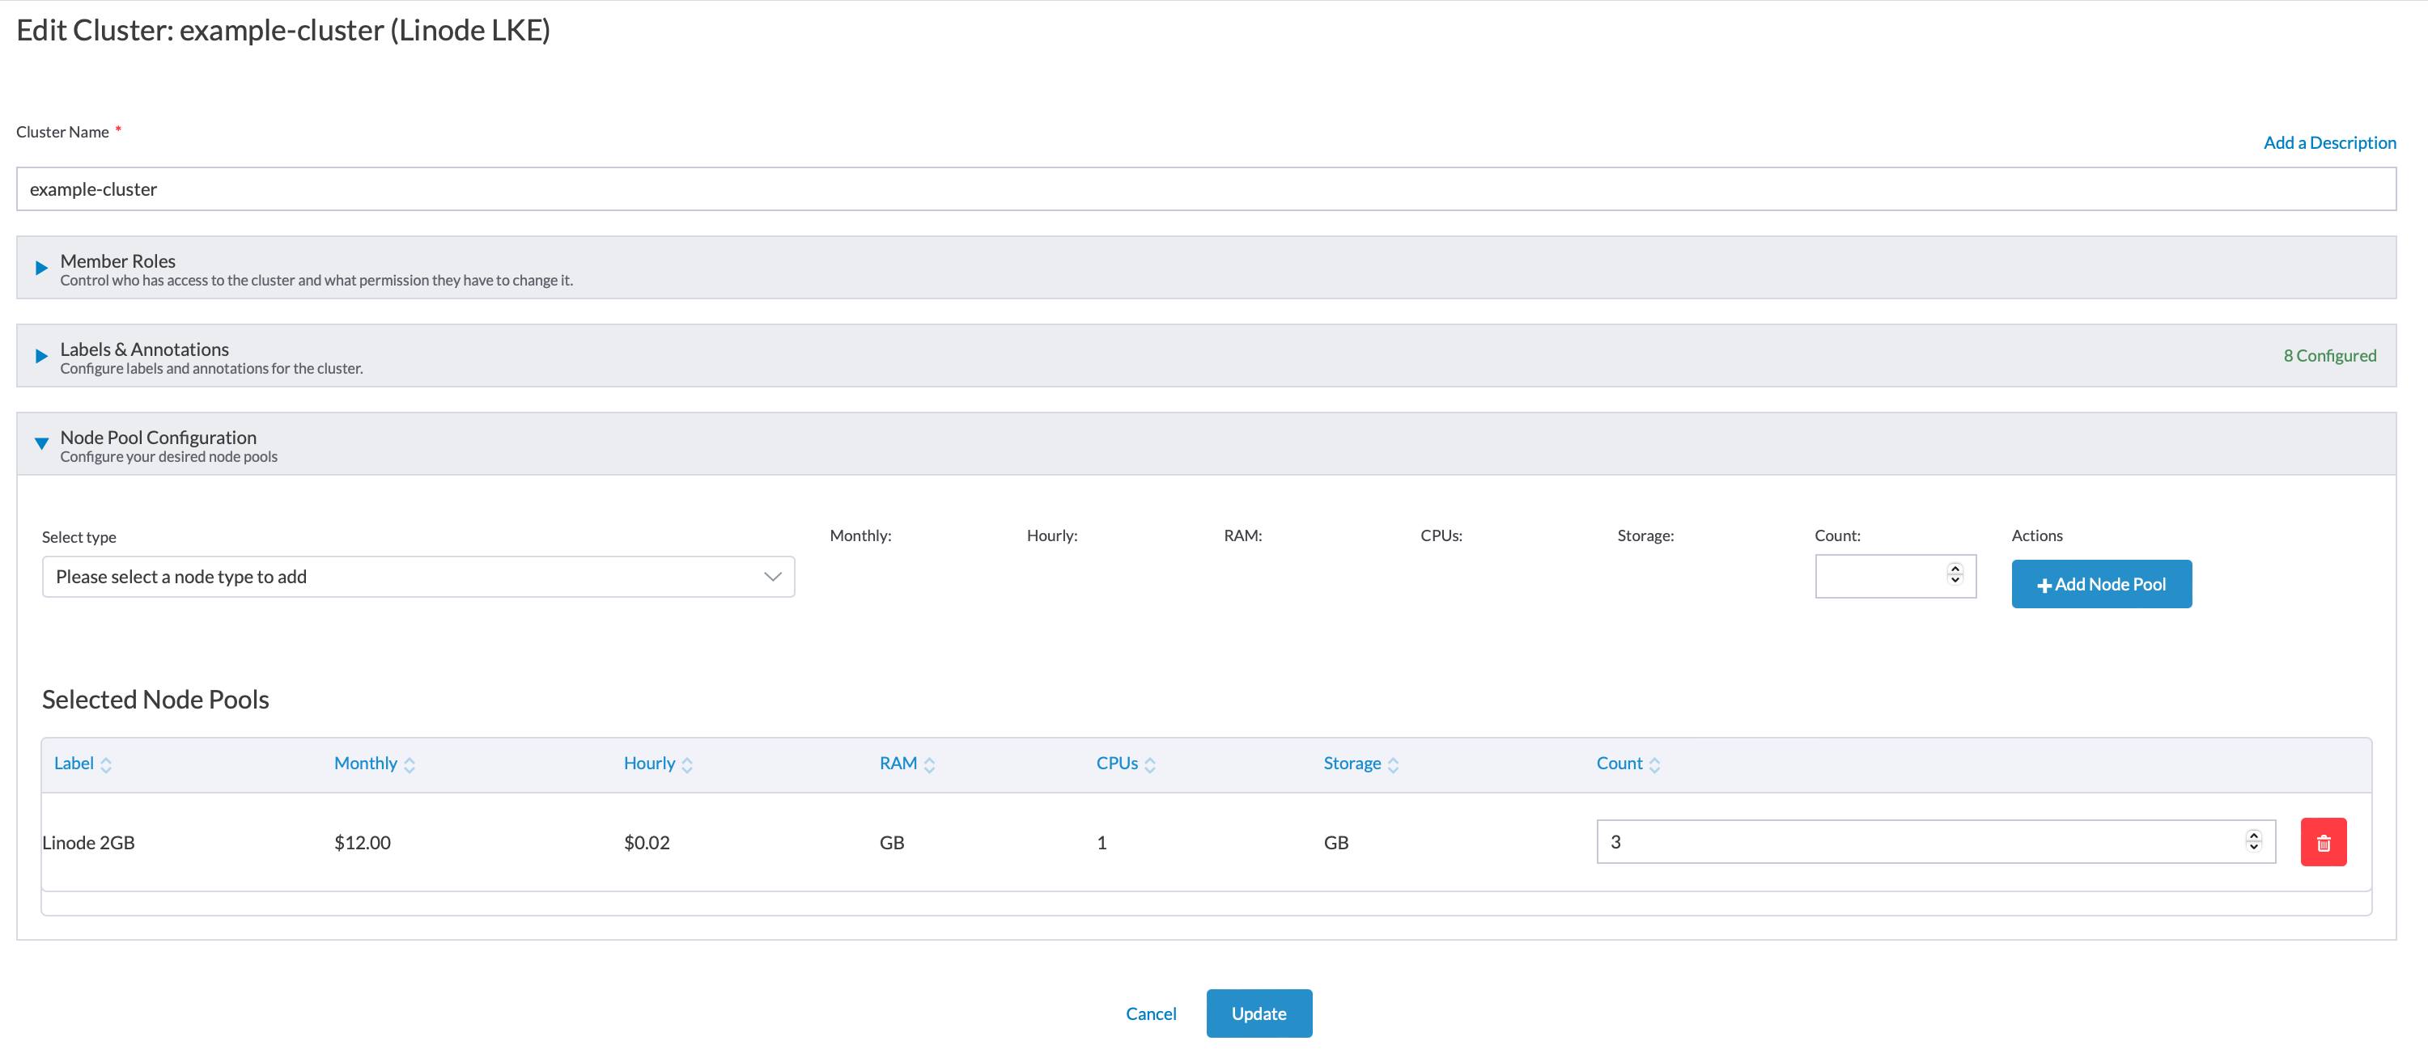Click the Add a Description link
Viewport: 2428px width, 1058px height.
[x=2329, y=142]
